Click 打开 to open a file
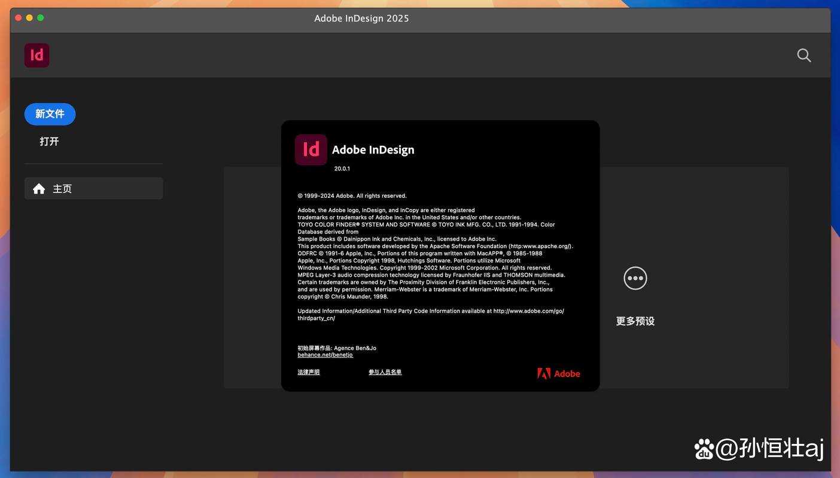Screen dimensions: 840x478 tap(49, 142)
